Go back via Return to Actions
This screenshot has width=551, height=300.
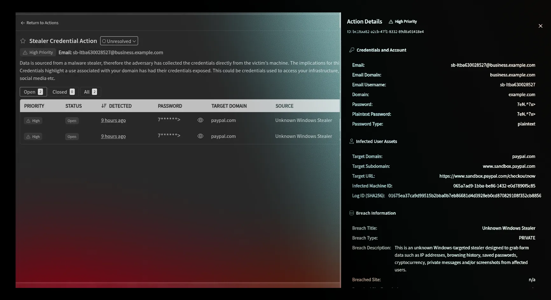pyautogui.click(x=39, y=23)
